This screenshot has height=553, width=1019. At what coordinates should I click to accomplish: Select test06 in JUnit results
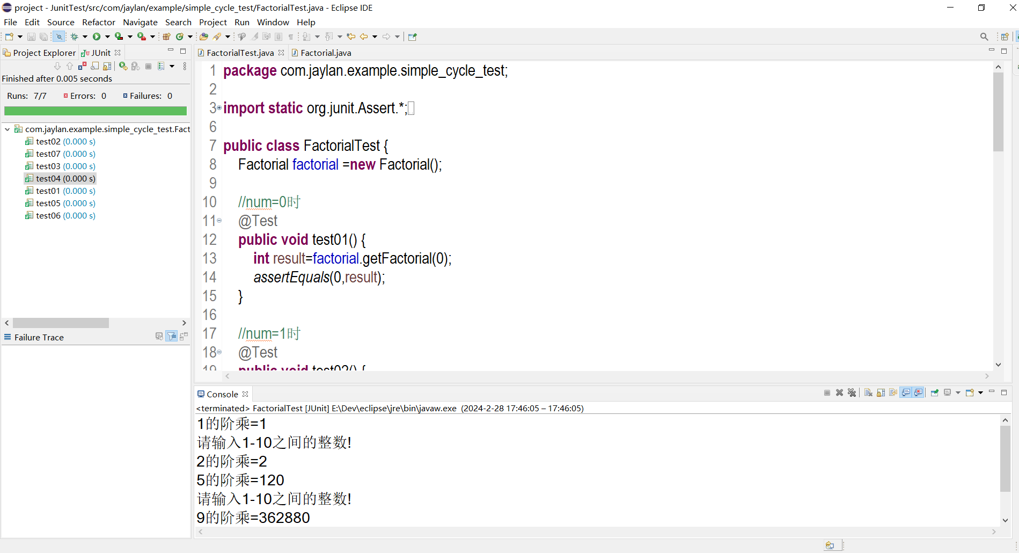point(60,216)
